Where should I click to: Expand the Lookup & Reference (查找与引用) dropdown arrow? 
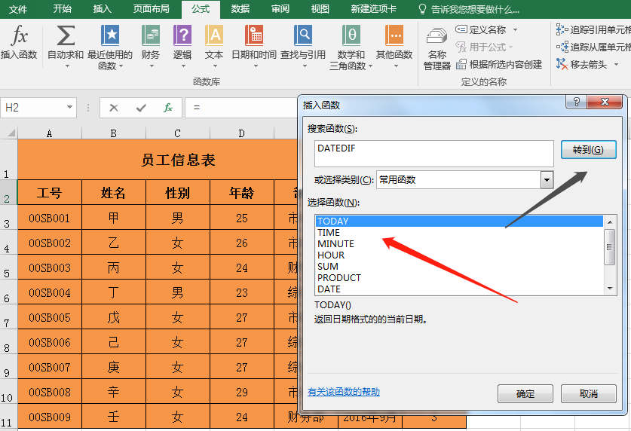305,66
